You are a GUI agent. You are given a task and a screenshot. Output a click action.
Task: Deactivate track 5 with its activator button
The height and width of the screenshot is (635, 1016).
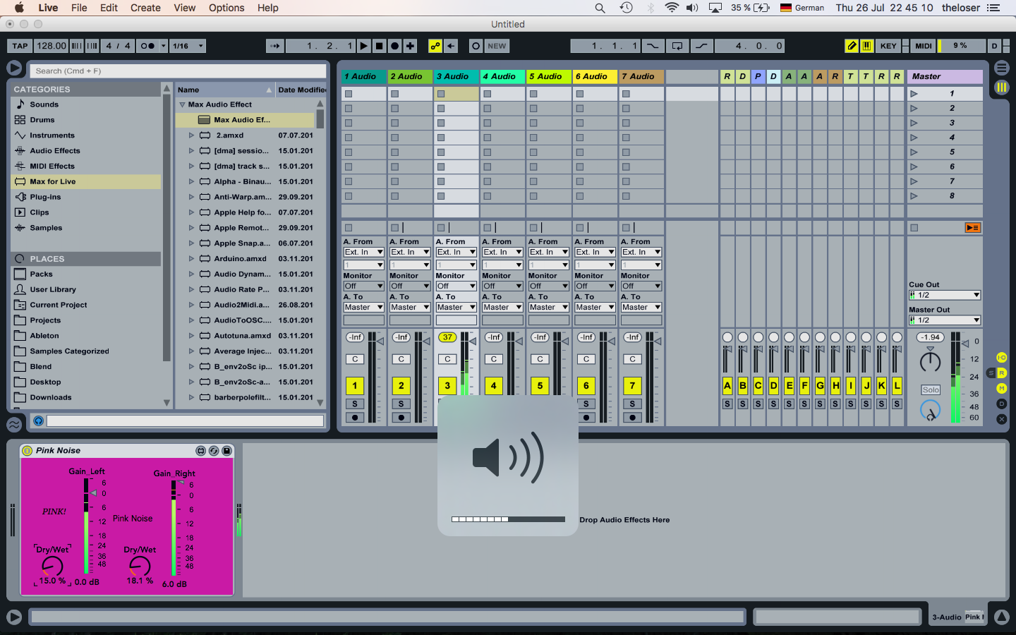(x=540, y=386)
